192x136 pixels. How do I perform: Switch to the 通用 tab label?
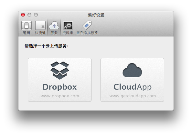click(27, 33)
